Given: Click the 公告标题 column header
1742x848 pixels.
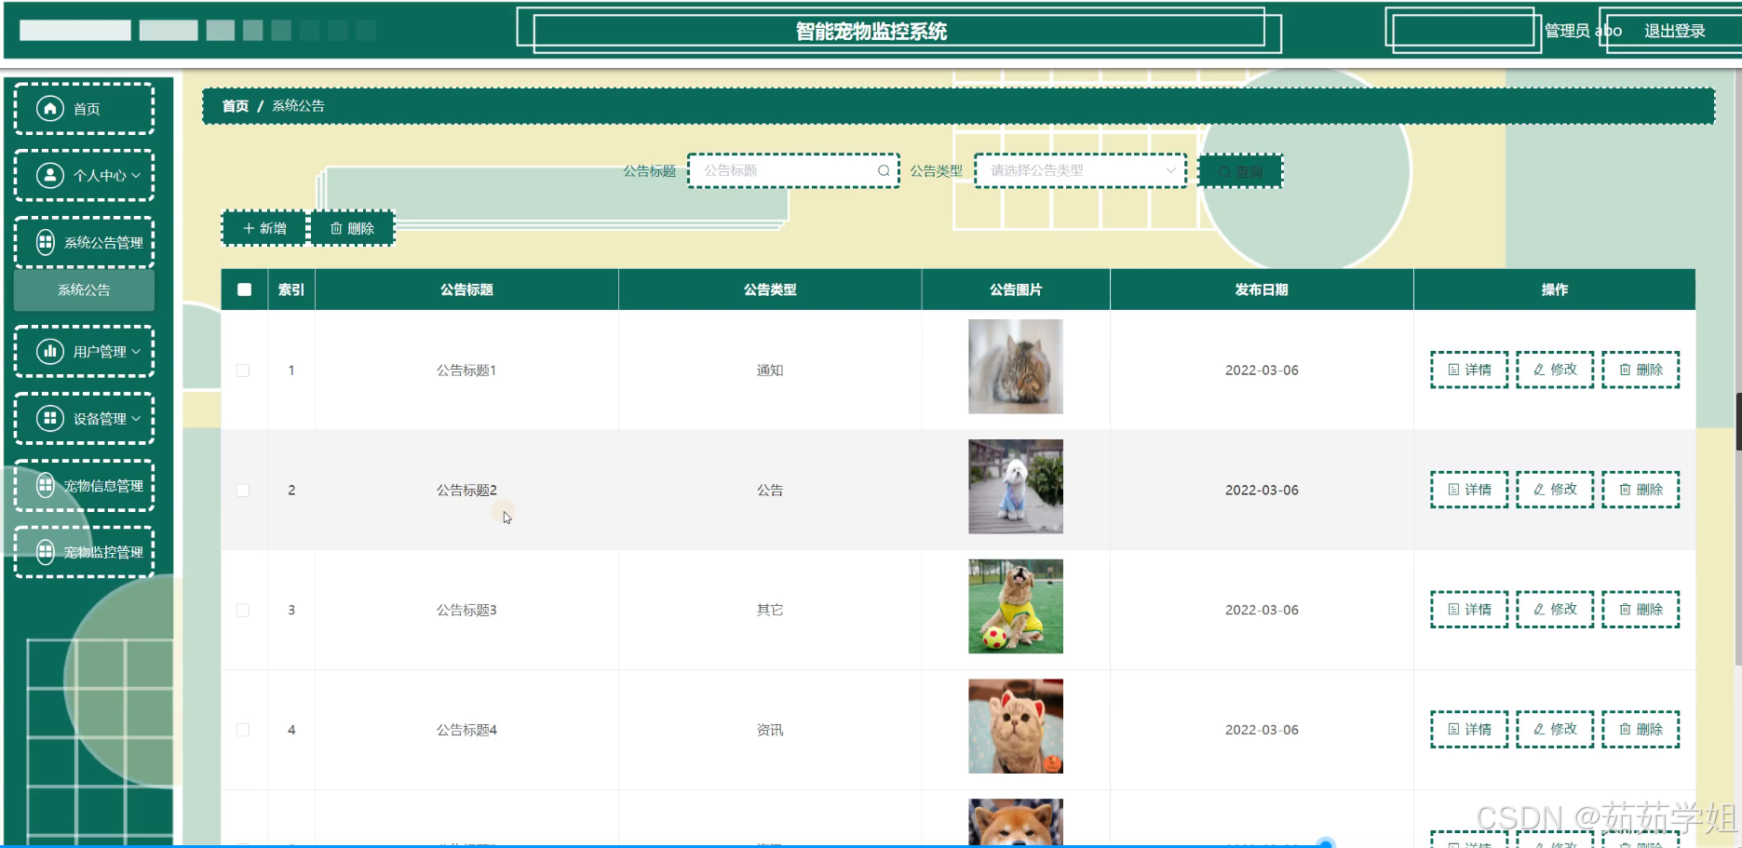Looking at the screenshot, I should 466,289.
